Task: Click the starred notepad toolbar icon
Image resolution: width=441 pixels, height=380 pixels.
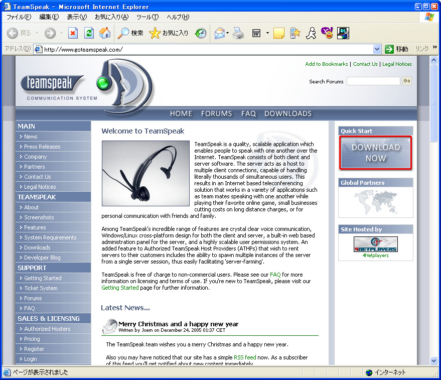Action: pyautogui.click(x=295, y=33)
